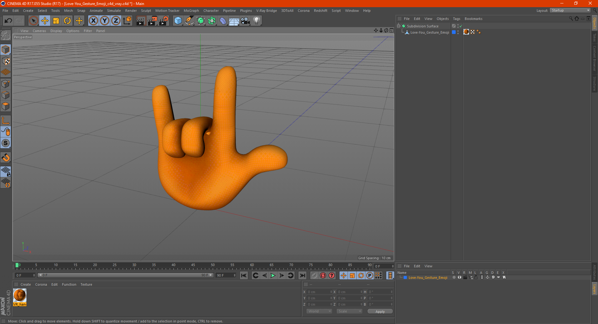This screenshot has height=324, width=598.
Task: Switch to Edges mode
Action: [6, 95]
